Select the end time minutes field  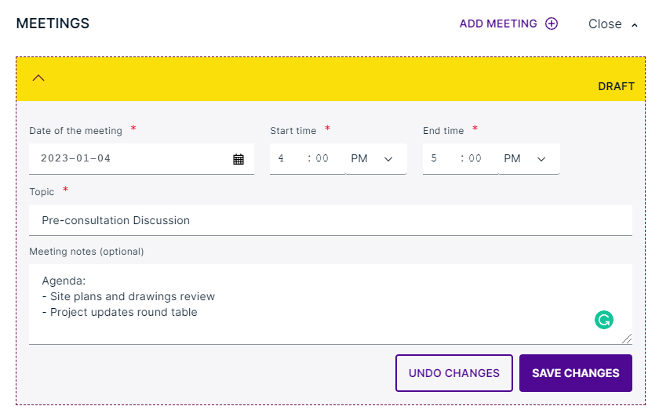(475, 158)
